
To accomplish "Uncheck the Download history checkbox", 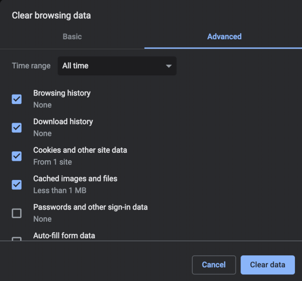I will click(17, 127).
